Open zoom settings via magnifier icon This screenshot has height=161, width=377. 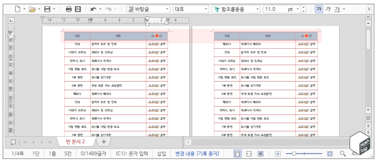(343, 153)
